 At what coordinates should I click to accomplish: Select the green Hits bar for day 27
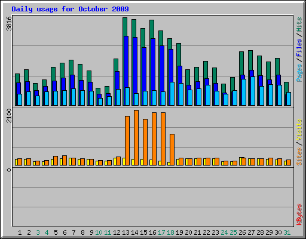pyautogui.click(x=250, y=60)
